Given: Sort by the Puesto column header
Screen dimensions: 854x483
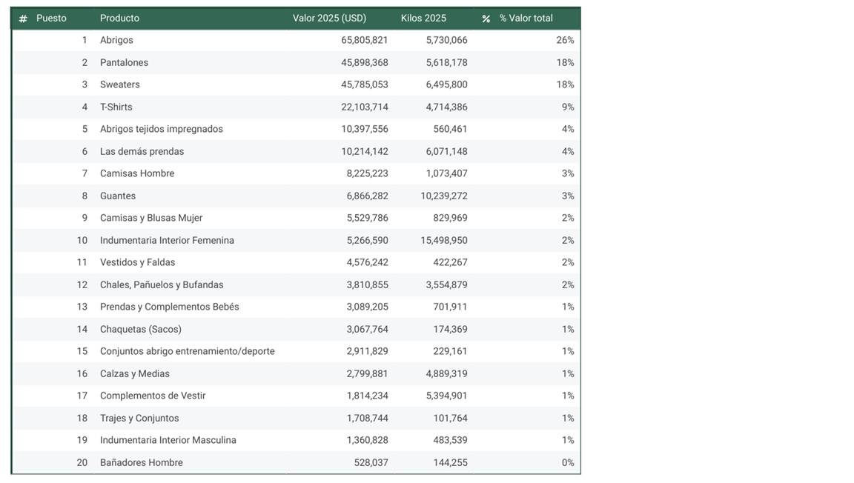Looking at the screenshot, I should pos(51,18).
